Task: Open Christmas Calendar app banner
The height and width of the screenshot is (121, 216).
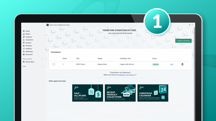Action: (x=153, y=93)
